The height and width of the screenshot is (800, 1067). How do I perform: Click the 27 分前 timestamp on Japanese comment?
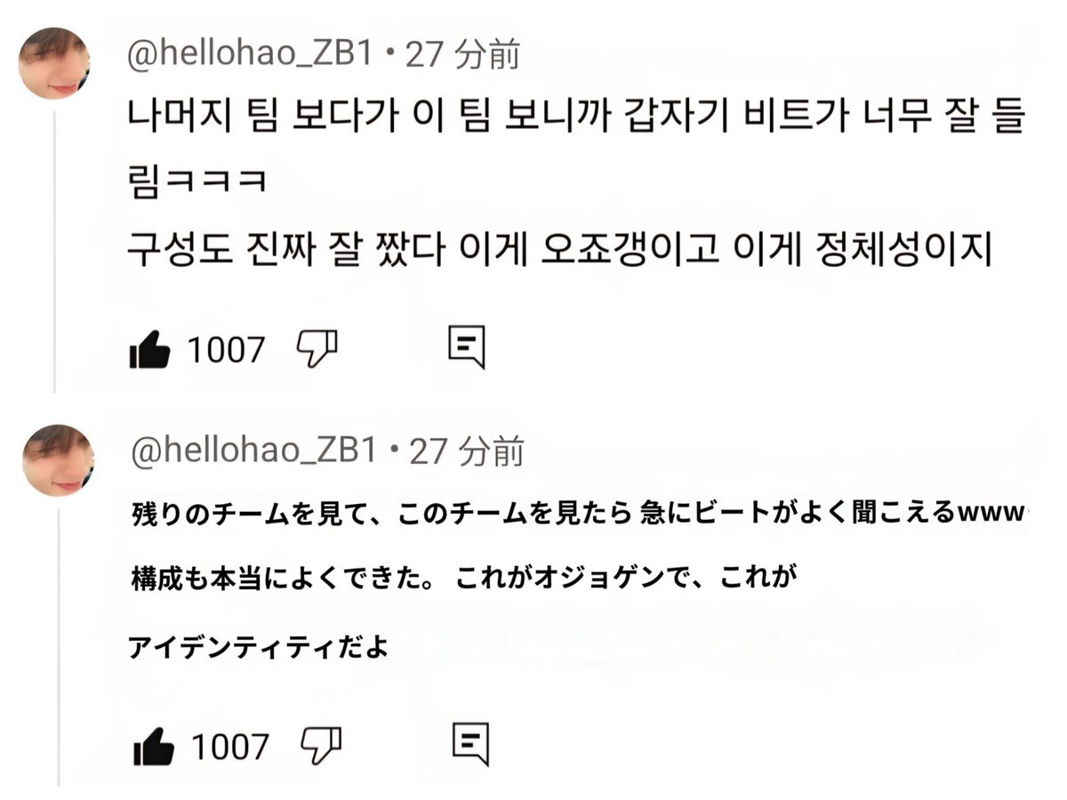point(466,452)
